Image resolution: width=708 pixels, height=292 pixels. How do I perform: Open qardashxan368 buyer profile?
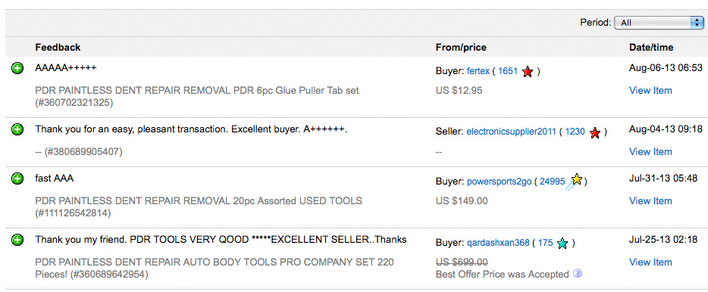[498, 243]
